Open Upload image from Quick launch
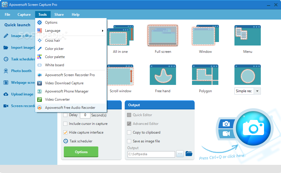The height and width of the screenshot is (173, 281). click(18, 94)
